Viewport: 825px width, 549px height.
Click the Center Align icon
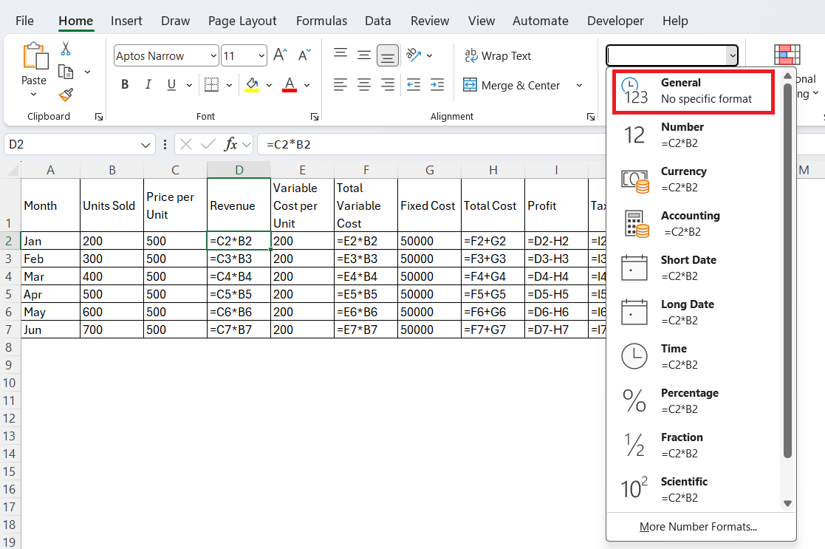pyautogui.click(x=363, y=84)
